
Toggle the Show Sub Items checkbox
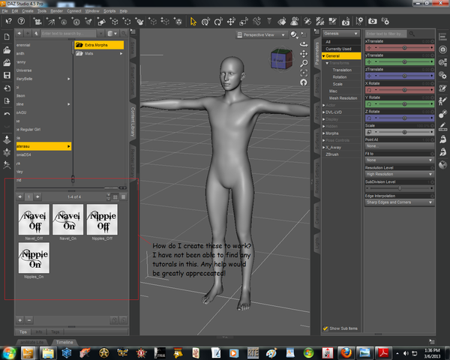[x=325, y=328]
